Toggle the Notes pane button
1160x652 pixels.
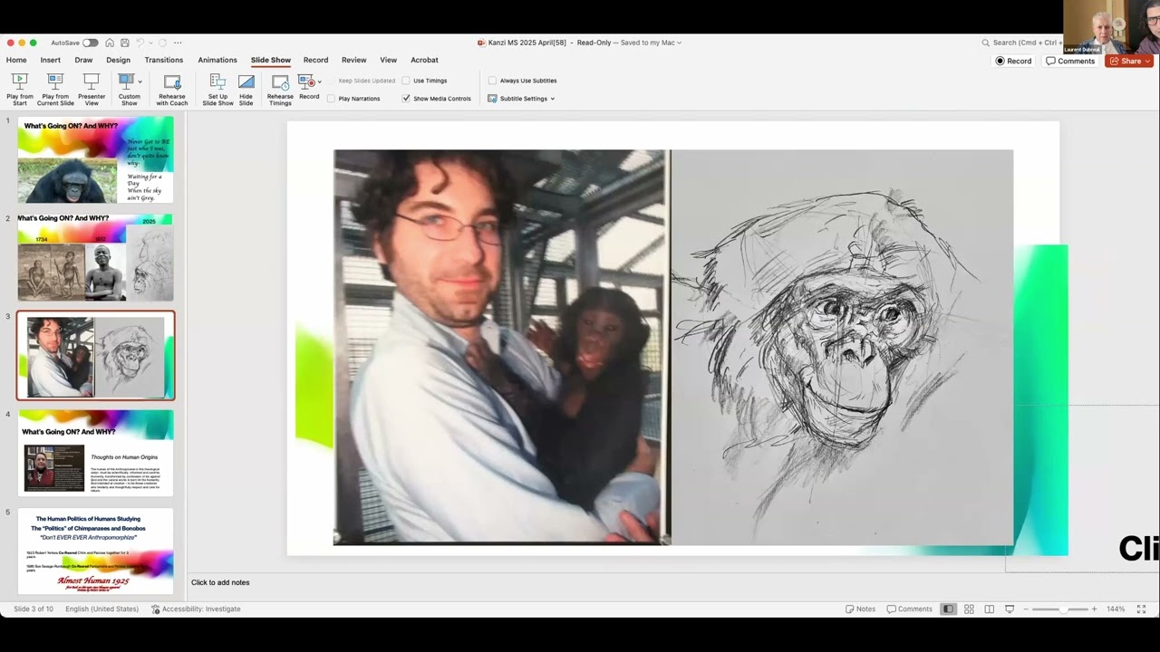860,609
